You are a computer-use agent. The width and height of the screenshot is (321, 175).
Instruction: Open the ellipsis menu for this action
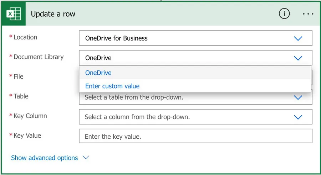click(x=307, y=14)
